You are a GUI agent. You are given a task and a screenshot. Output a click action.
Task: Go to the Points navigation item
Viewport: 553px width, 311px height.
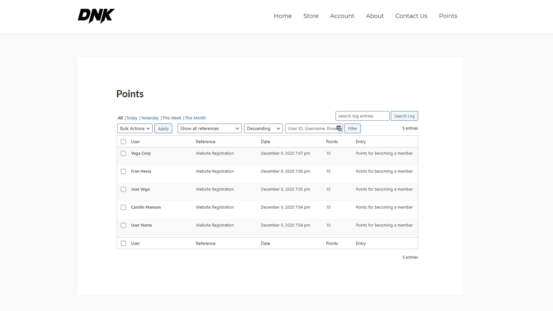click(x=448, y=16)
